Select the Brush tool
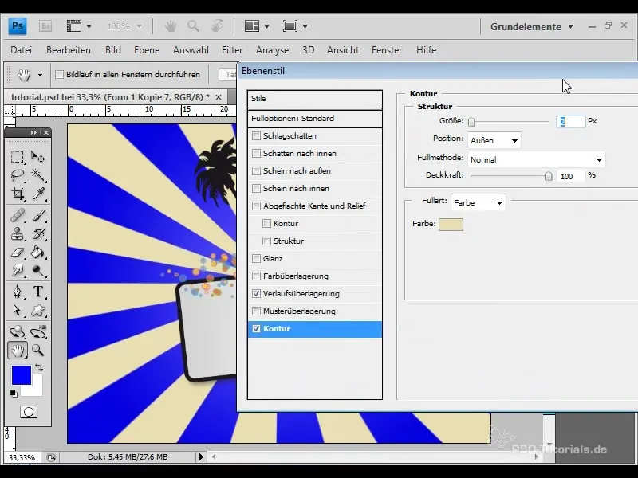638x478 pixels. [x=38, y=215]
